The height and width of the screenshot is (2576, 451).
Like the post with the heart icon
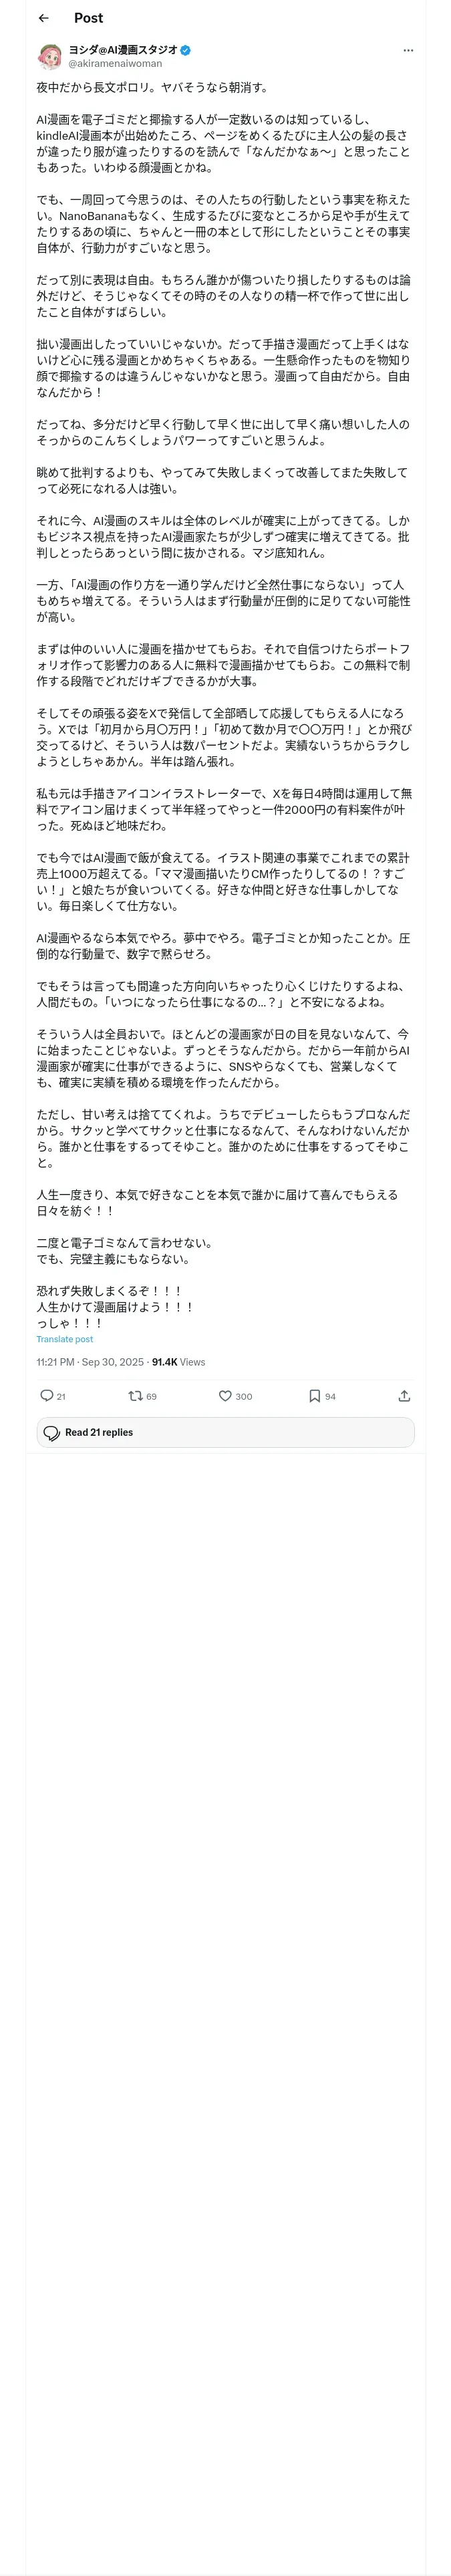click(225, 1395)
